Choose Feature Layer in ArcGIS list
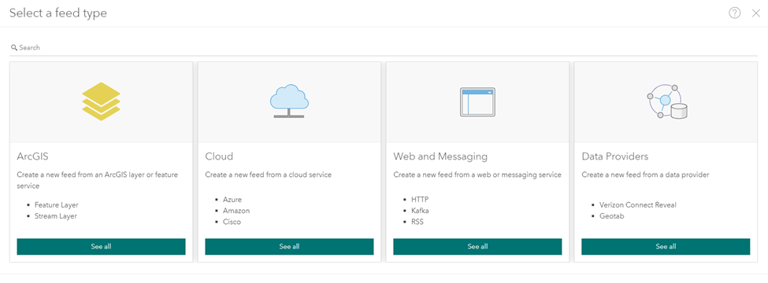This screenshot has height=283, width=768. (x=57, y=205)
